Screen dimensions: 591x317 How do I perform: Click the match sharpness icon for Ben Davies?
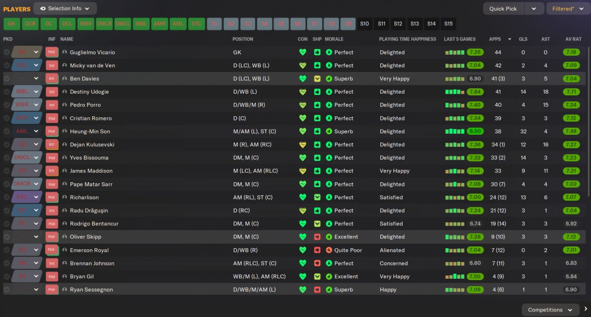tap(317, 78)
